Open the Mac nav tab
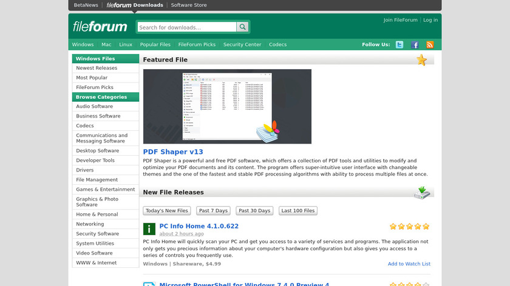Screen dimensions: 510x286 click(106, 44)
